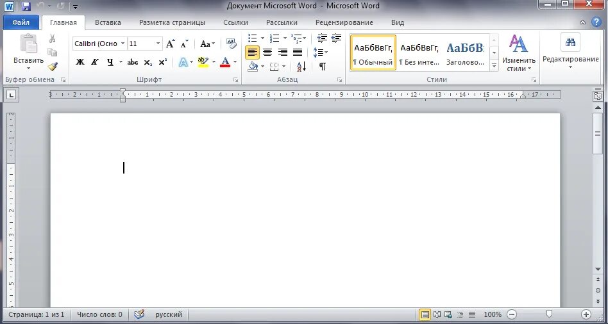Switch to the Разметка страницы tab
The image size is (608, 324).
172,22
